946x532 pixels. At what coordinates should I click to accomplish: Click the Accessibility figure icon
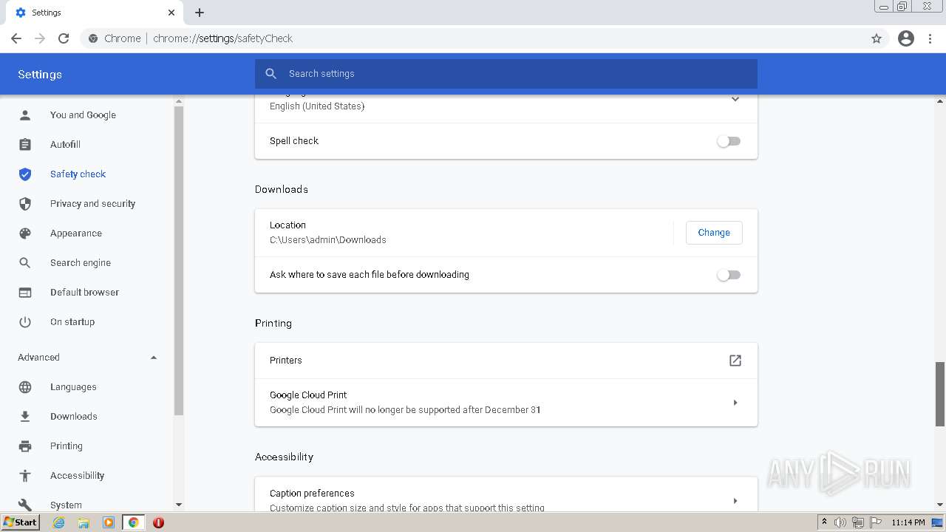click(25, 475)
